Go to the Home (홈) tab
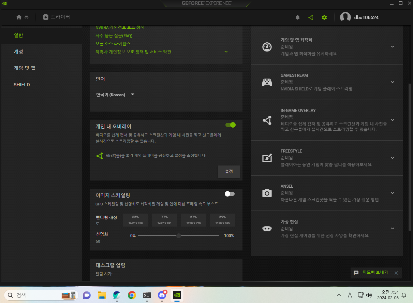This screenshot has height=303, width=413. click(23, 17)
